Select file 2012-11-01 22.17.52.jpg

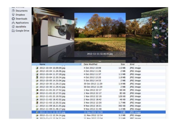[x=99, y=90]
